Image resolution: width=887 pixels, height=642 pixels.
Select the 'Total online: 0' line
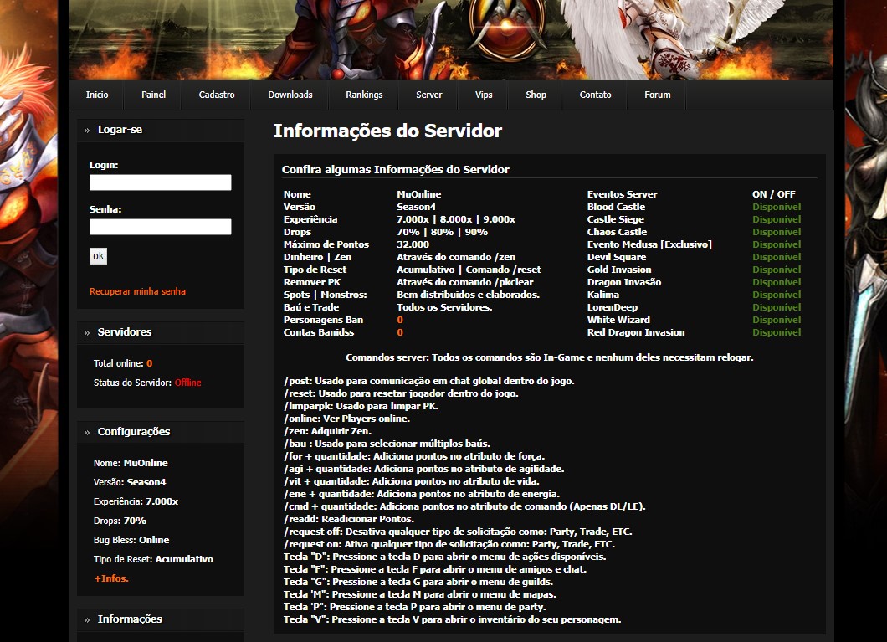coord(123,363)
